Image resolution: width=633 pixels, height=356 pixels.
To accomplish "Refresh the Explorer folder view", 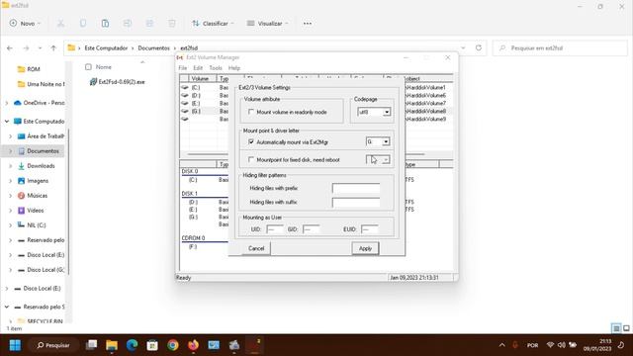I will point(479,47).
